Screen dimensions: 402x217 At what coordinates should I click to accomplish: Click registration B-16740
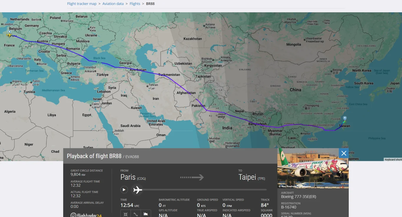pos(289,207)
